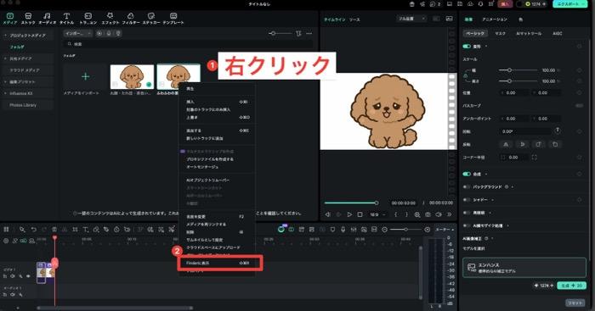
Task: Click the timeline zoom slider
Action: point(405,230)
